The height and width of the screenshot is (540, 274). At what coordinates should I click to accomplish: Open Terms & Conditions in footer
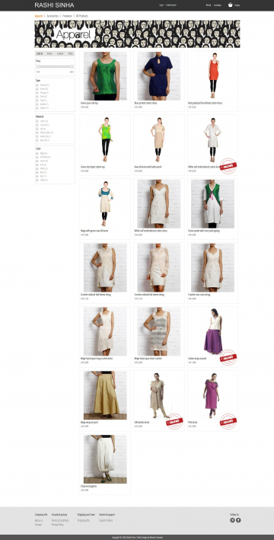tap(60, 520)
